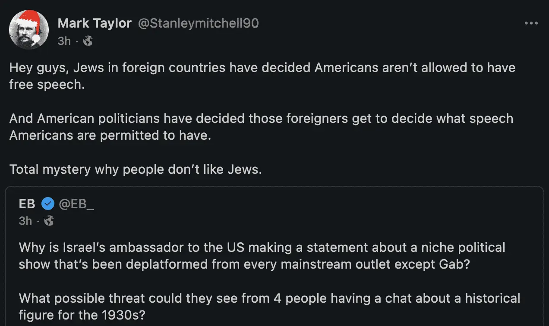This screenshot has width=549, height=326.
Task: Open the three-dot more options menu
Action: tap(531, 23)
